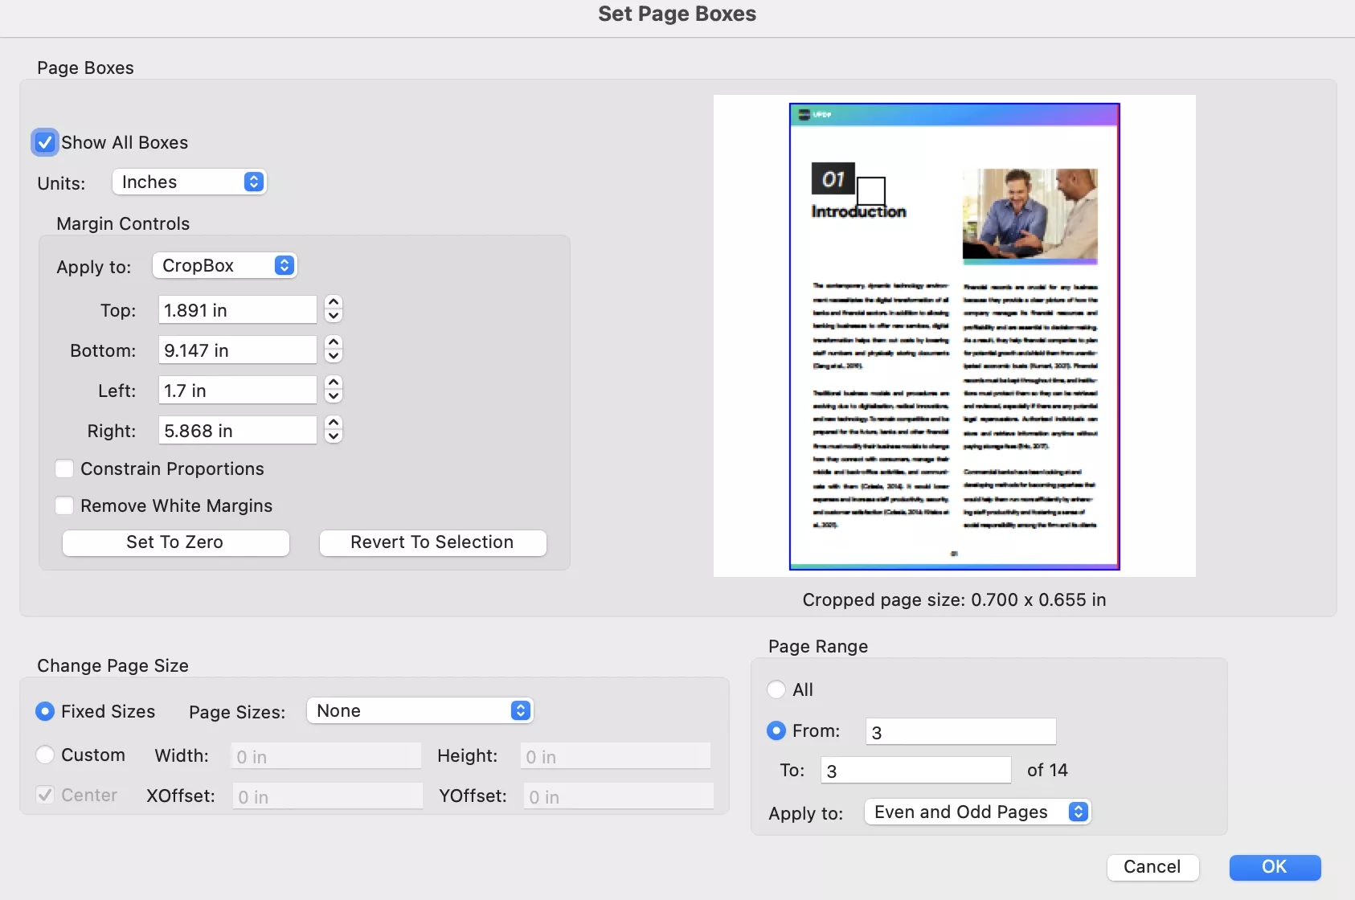The image size is (1355, 900).
Task: Choose the Custom page size option
Action: coord(45,755)
